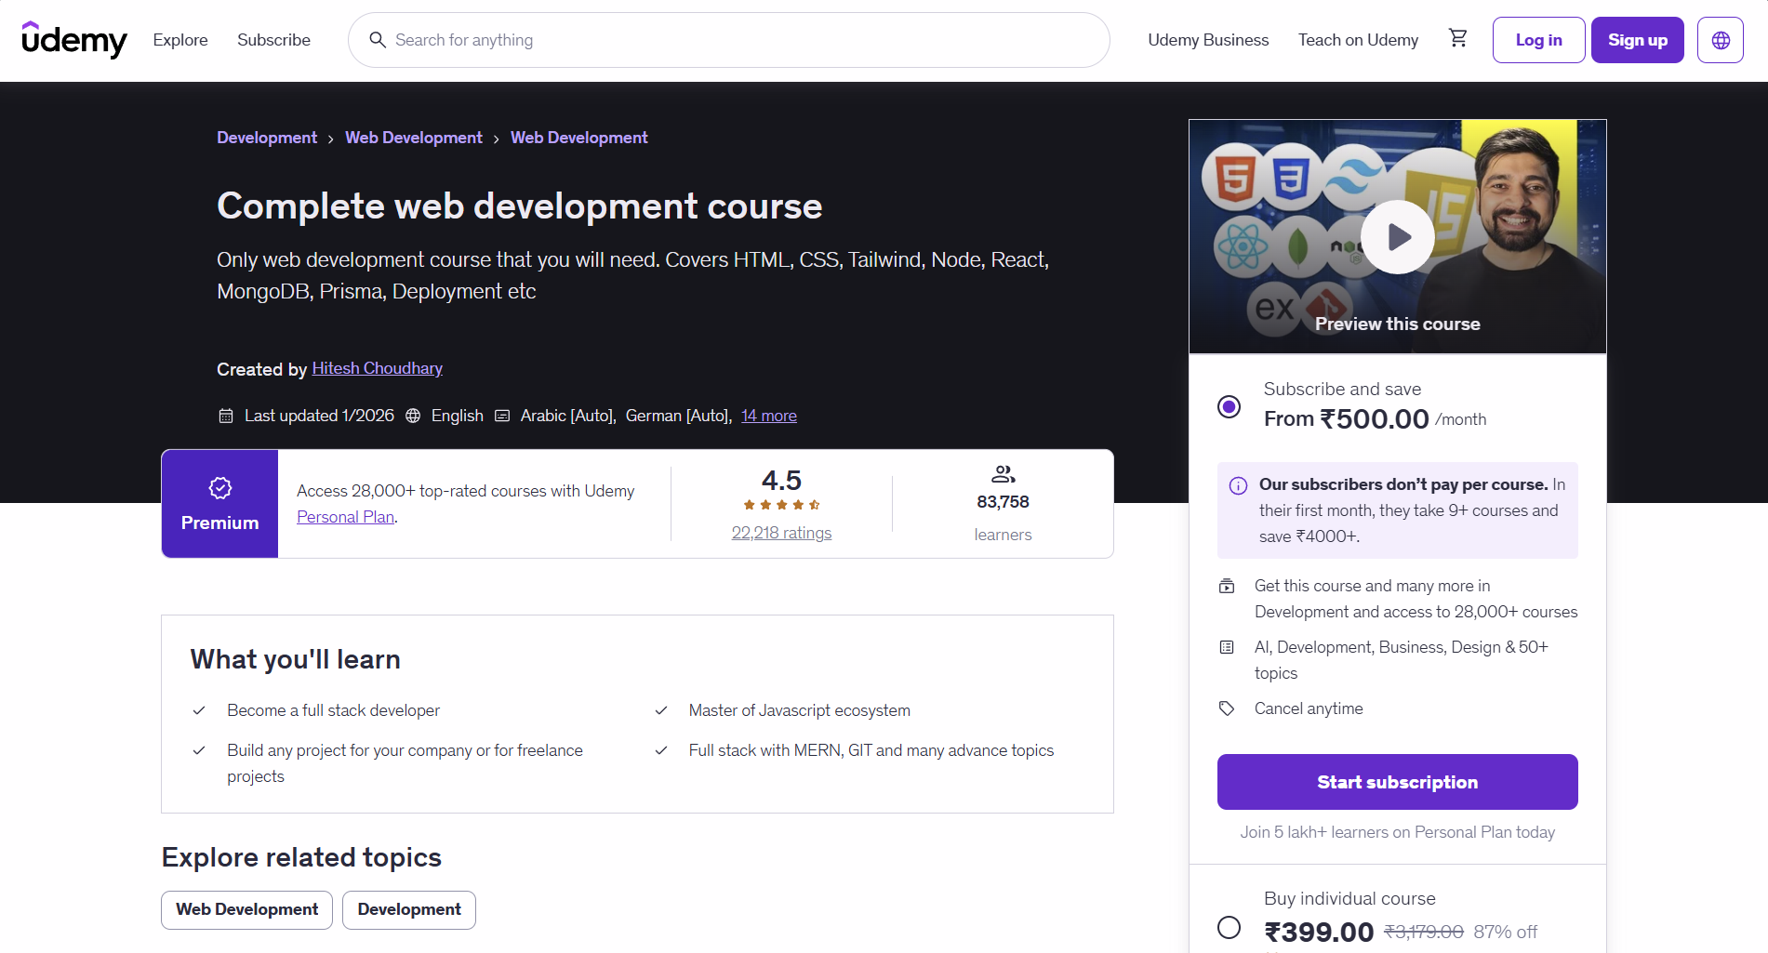Click the Premium badge icon
This screenshot has width=1768, height=953.
[x=220, y=488]
